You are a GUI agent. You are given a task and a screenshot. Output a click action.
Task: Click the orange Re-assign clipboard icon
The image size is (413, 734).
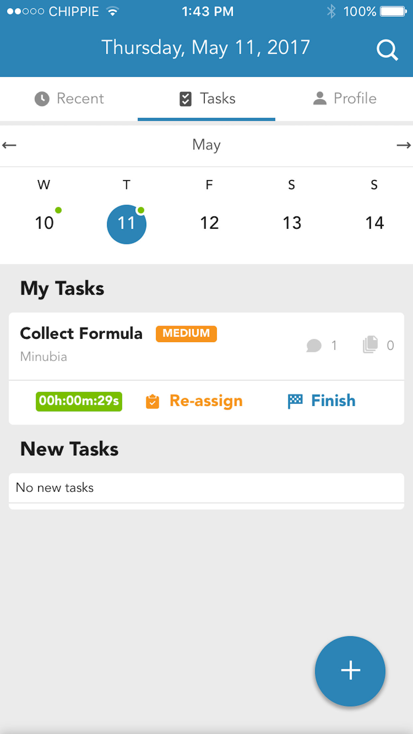click(x=153, y=401)
